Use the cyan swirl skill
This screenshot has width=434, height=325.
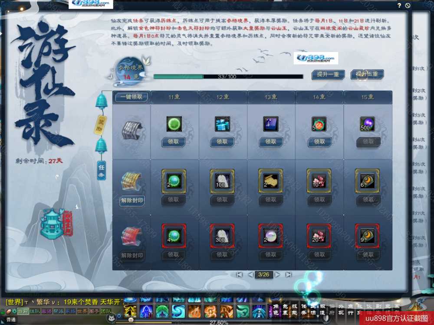[178, 312]
